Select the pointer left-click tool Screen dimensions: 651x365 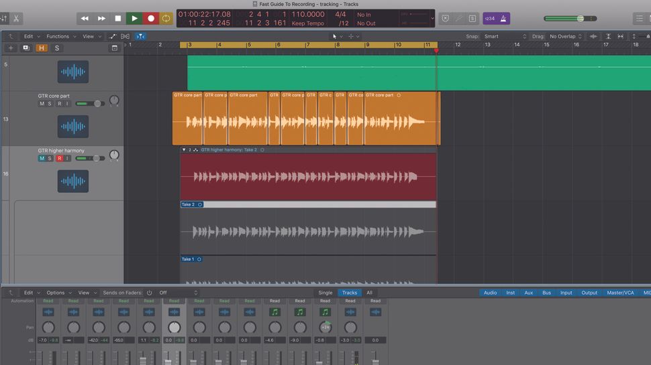[335, 36]
